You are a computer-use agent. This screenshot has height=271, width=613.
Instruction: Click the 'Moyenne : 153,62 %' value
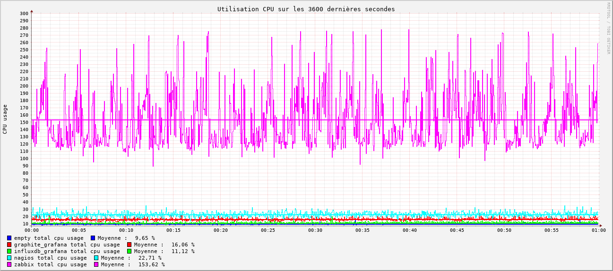[133, 264]
